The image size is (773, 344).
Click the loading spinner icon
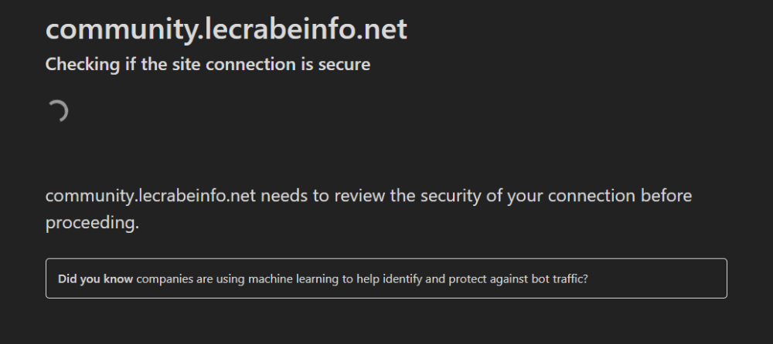[57, 112]
